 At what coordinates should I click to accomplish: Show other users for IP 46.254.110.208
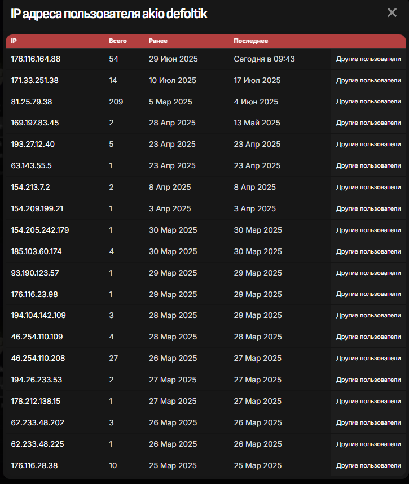[x=368, y=358]
